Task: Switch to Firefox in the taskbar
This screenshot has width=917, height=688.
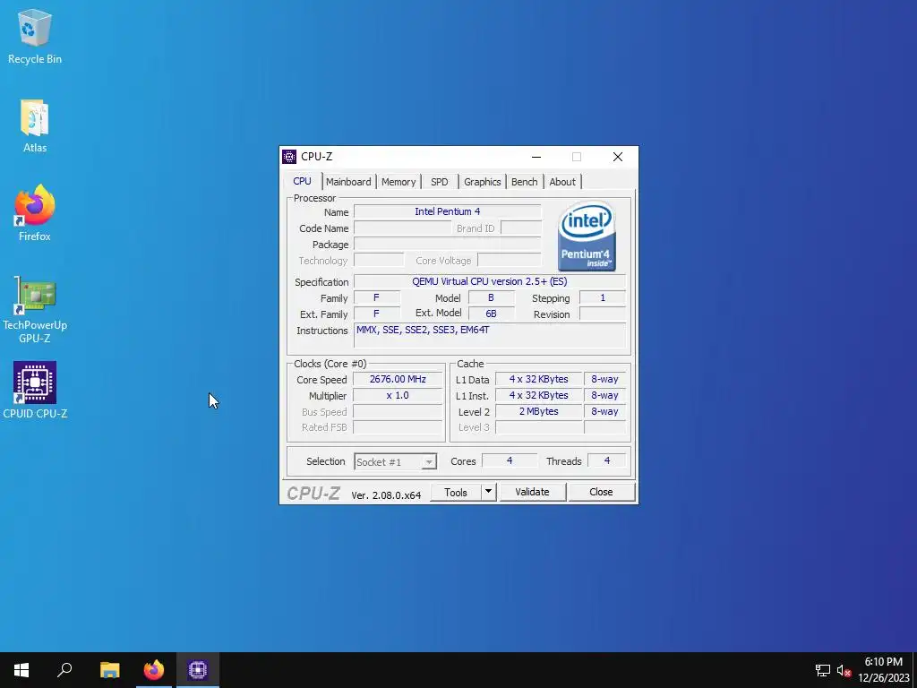Action: tap(154, 670)
